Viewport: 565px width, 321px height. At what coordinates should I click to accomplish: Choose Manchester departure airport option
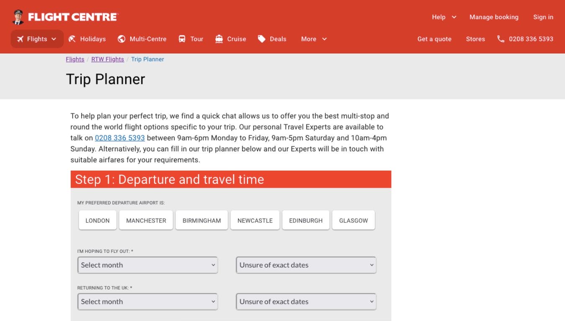click(146, 220)
